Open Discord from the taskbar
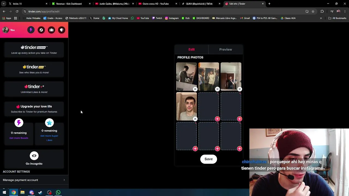 tap(31, 192)
